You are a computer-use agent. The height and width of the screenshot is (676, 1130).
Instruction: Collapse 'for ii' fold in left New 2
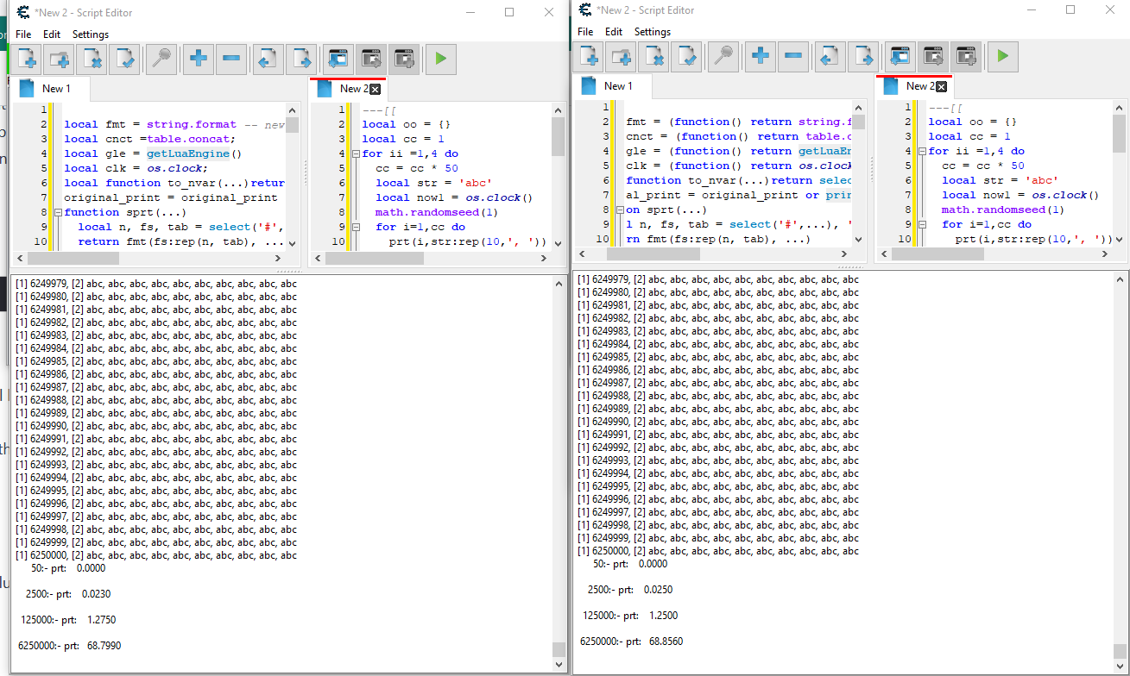[x=355, y=153]
